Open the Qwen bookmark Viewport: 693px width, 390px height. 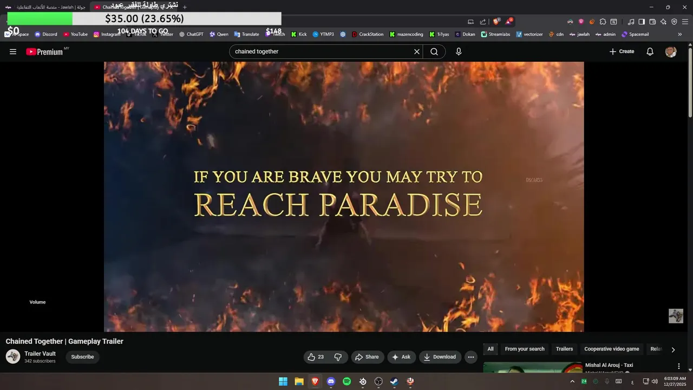coord(219,34)
